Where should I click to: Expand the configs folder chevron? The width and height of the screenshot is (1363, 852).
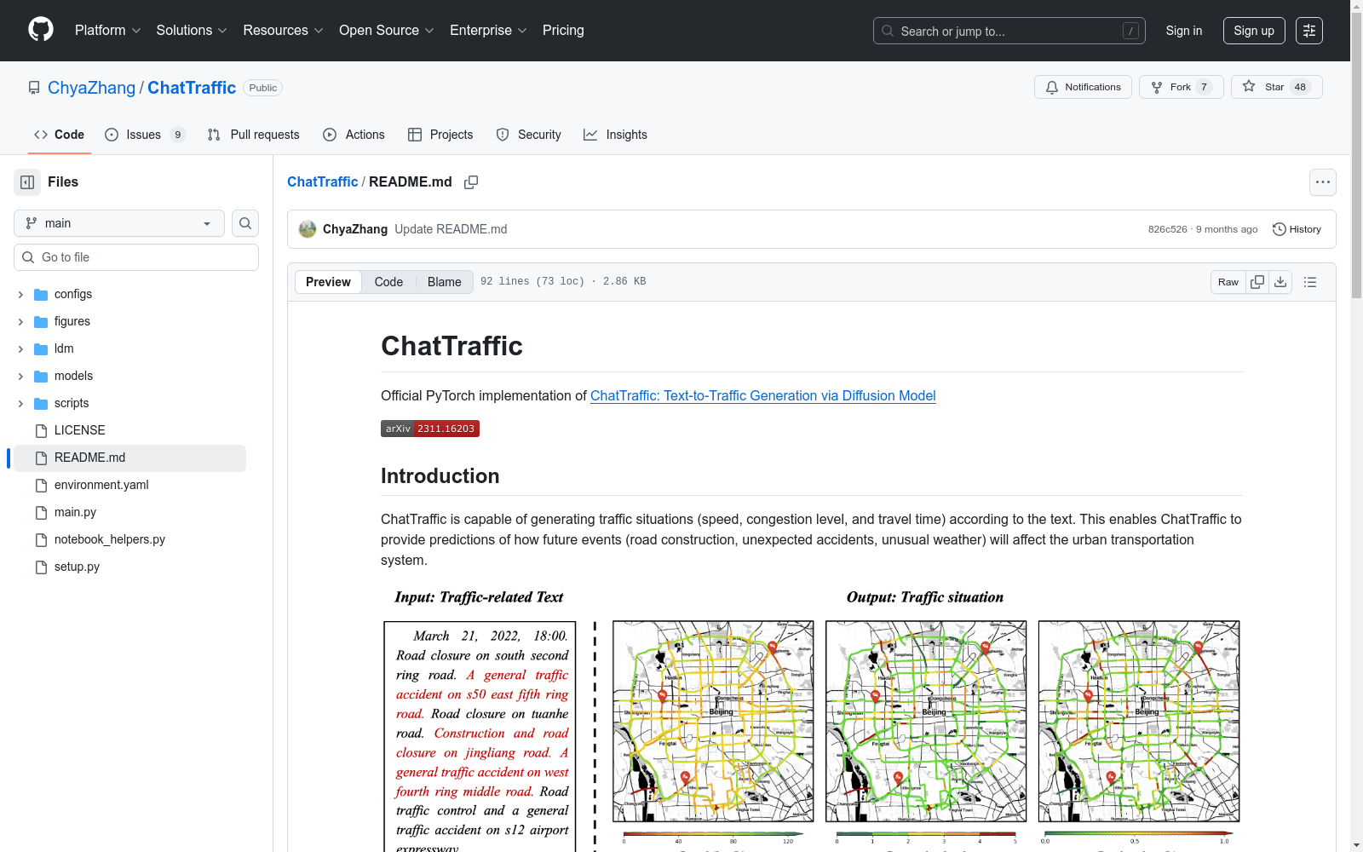pos(20,295)
